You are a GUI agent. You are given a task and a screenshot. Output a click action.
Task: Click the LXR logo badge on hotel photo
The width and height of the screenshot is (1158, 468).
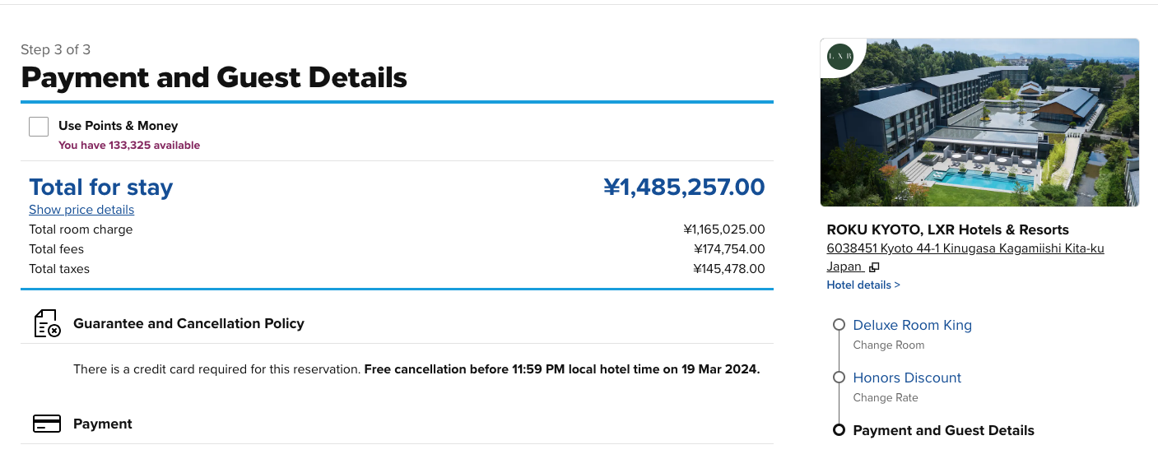coord(840,57)
